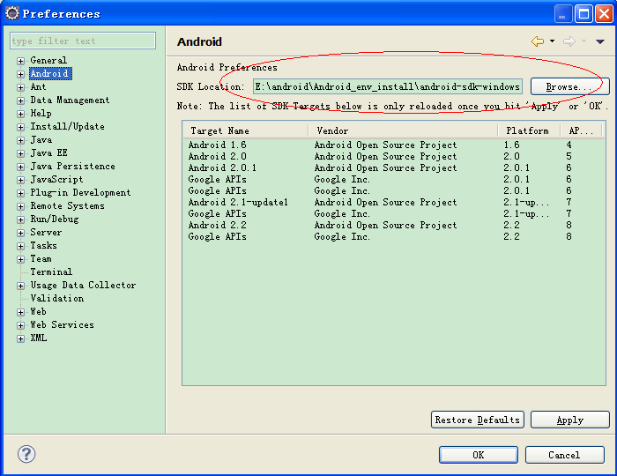Select the Android 2.0.1 target row
617x476 pixels.
[x=393, y=167]
